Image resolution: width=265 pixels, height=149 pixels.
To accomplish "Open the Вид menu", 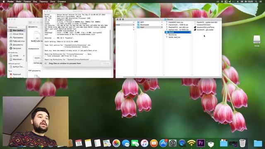I will [35, 2].
